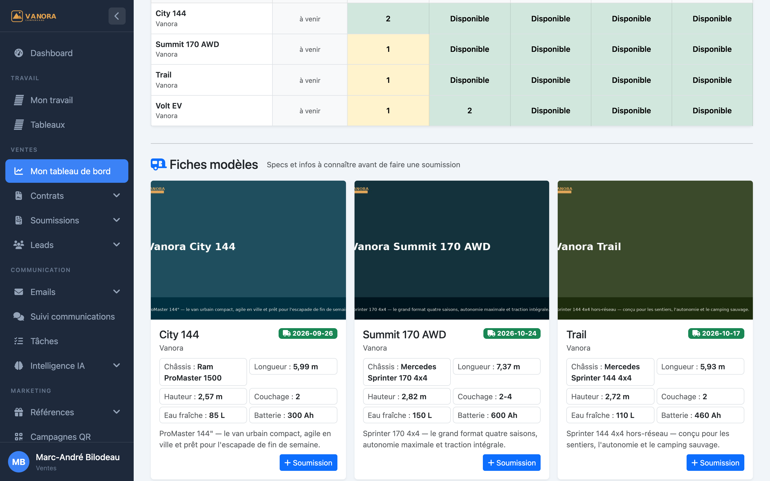Viewport: 770px width, 481px height.
Task: Collapse the sidebar with the back arrow
Action: (117, 16)
